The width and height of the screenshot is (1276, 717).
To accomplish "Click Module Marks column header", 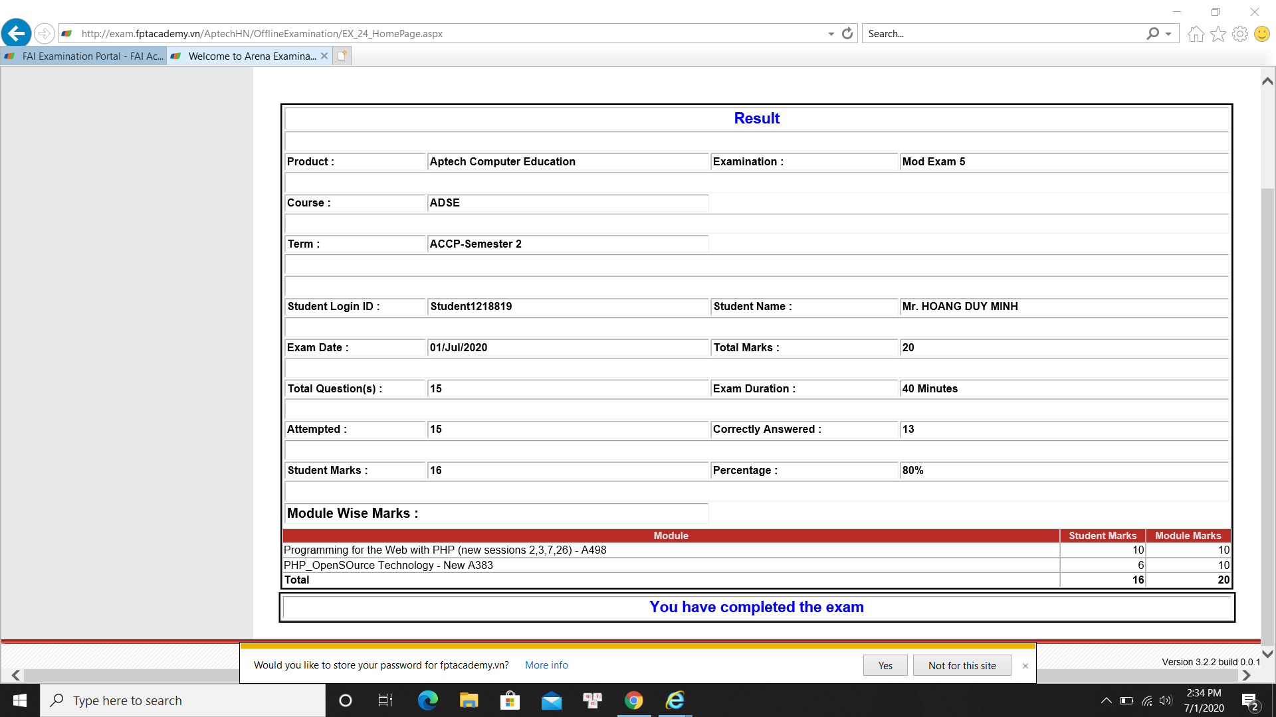I will coord(1188,536).
